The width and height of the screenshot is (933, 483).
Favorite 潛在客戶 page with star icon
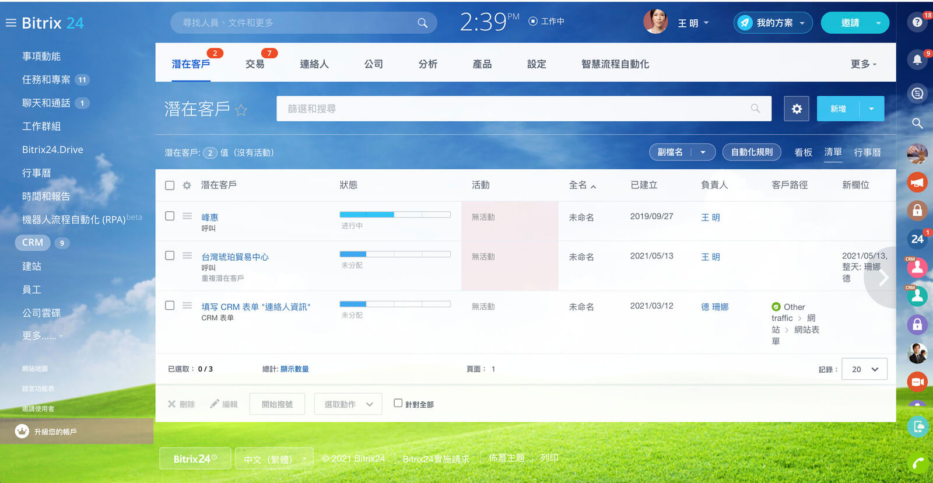point(241,110)
